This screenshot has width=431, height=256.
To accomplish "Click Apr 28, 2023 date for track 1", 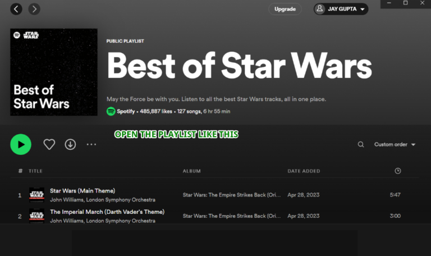I will (x=304, y=195).
